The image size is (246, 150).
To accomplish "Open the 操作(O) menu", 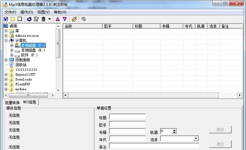I will click(27, 12).
